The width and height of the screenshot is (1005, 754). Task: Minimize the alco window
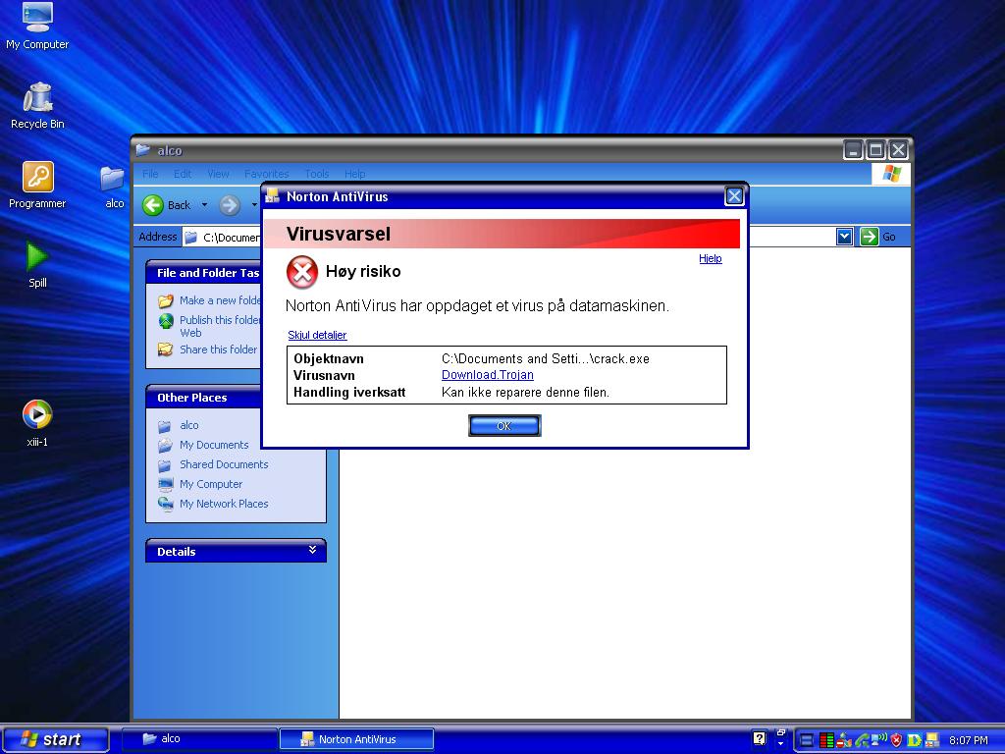[853, 150]
